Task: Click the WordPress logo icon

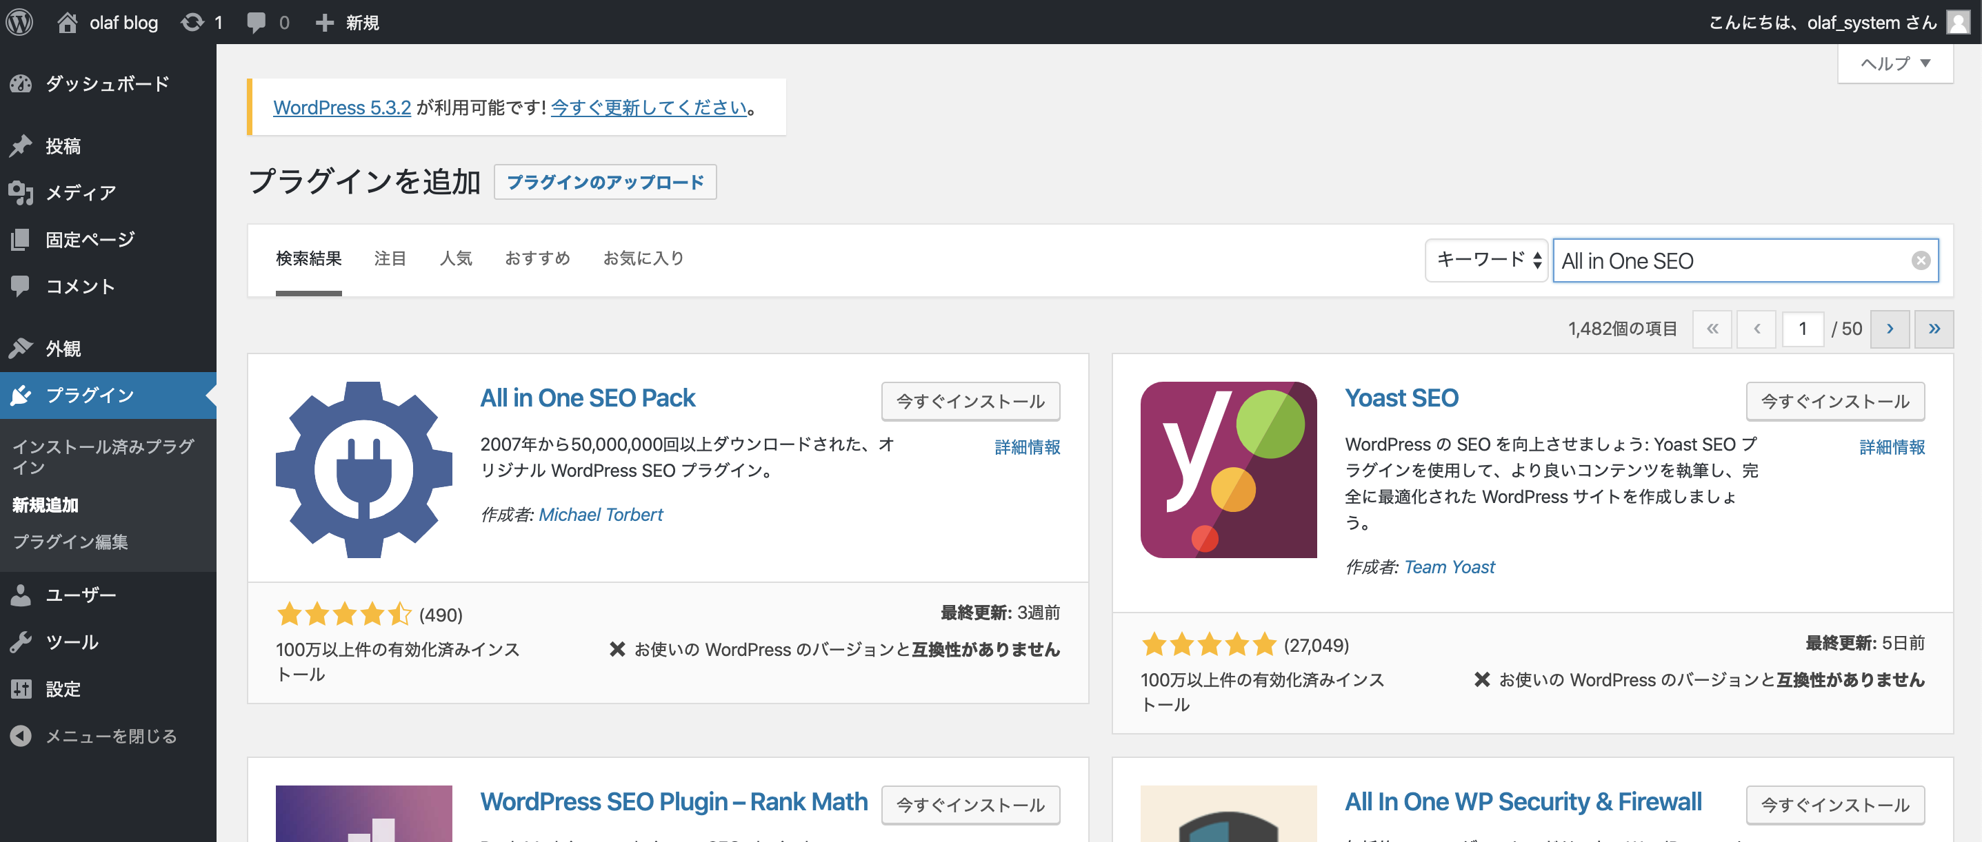Action: tap(19, 21)
